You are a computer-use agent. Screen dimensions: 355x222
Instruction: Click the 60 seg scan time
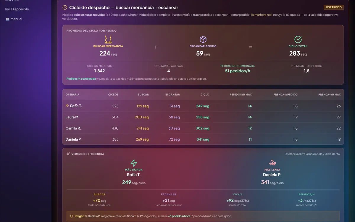(x=174, y=128)
